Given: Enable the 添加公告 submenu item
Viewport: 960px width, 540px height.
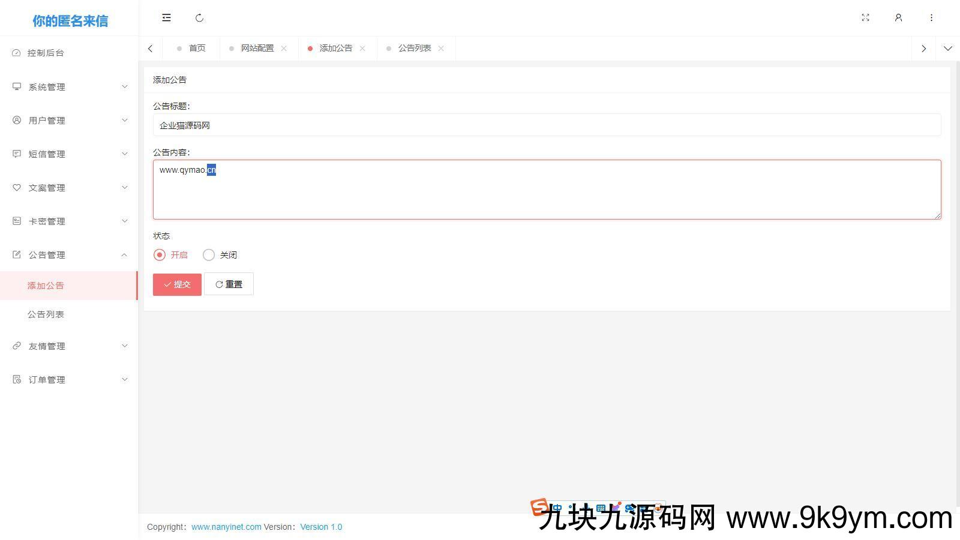Looking at the screenshot, I should pos(46,285).
